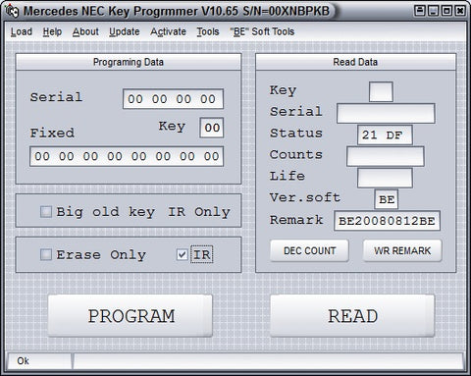
Task: Open the "BE" Soft Tools menu
Action: point(262,31)
